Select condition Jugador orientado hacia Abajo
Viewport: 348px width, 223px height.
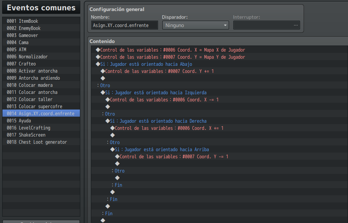pos(219,64)
